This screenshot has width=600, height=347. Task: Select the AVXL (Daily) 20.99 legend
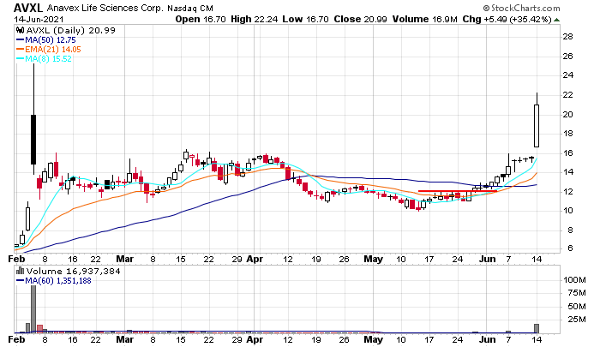[x=70, y=31]
